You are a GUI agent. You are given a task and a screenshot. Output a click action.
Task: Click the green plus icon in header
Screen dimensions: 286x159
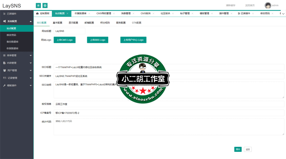coord(45,5)
